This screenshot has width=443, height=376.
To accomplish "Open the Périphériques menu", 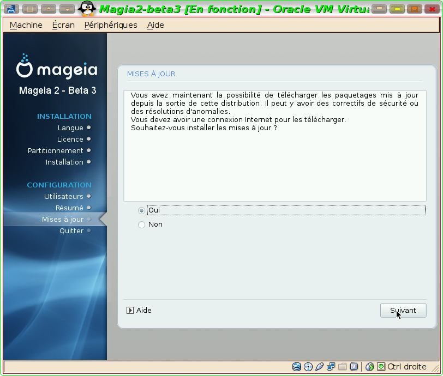I will tap(111, 25).
